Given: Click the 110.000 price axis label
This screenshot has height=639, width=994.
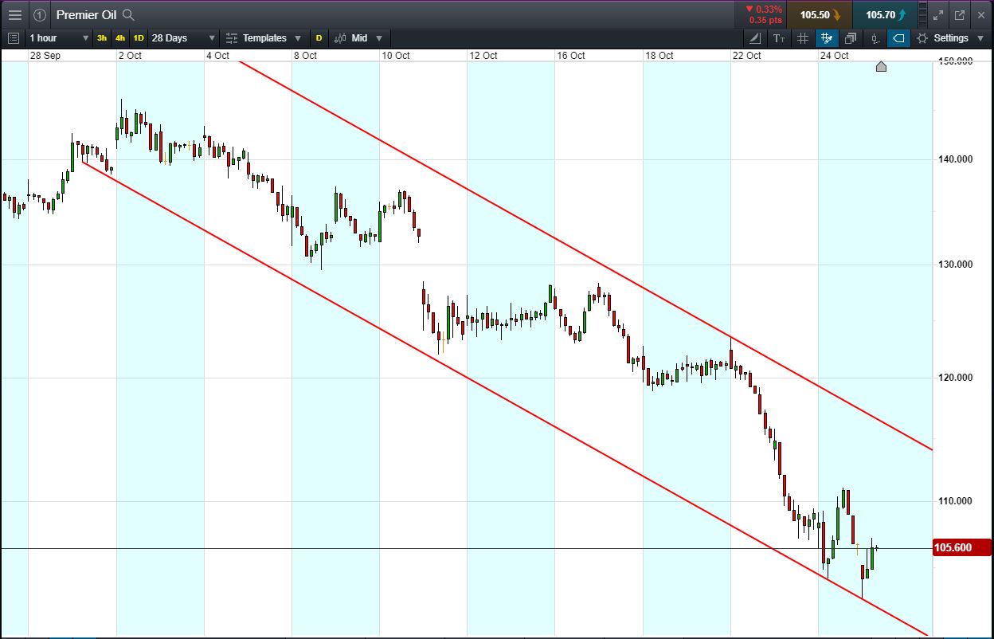Looking at the screenshot, I should pyautogui.click(x=954, y=500).
